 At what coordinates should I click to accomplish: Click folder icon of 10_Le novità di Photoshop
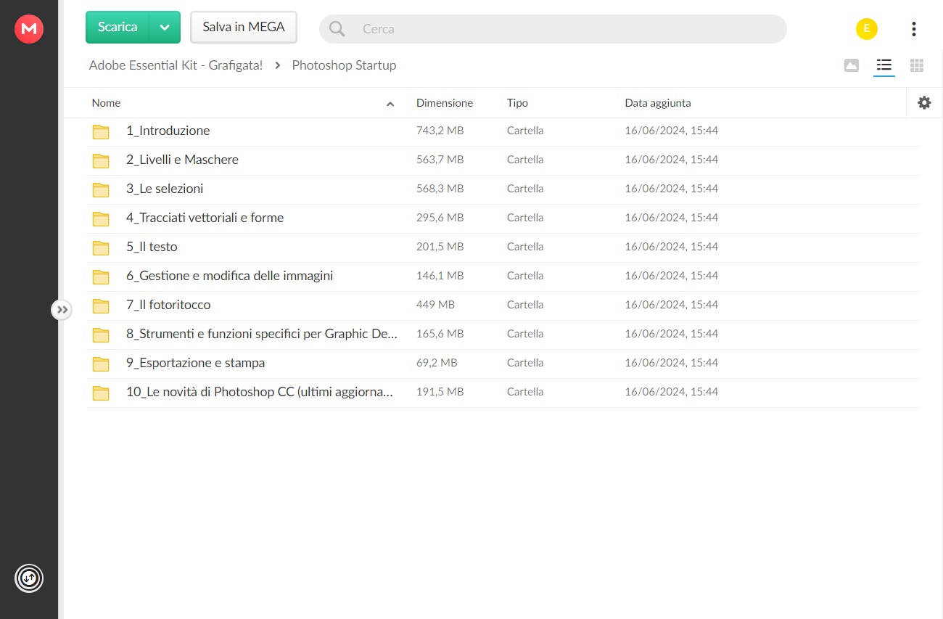101,393
